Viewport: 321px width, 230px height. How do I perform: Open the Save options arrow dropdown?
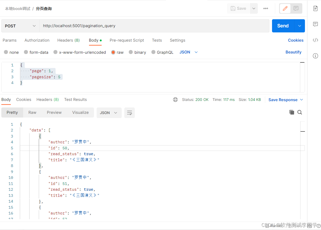[254, 8]
